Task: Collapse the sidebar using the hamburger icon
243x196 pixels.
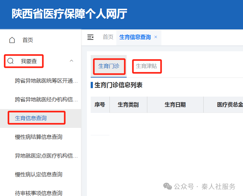Action: pyautogui.click(x=90, y=37)
